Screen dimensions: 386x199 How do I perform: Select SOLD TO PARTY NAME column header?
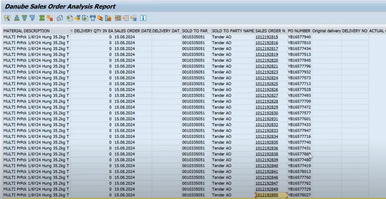(233, 31)
